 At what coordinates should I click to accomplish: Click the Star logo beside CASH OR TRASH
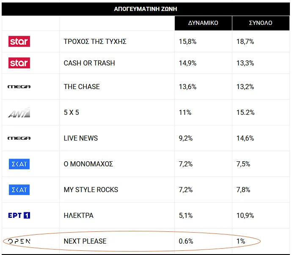point(19,63)
